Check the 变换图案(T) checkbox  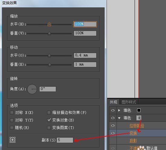point(49,128)
